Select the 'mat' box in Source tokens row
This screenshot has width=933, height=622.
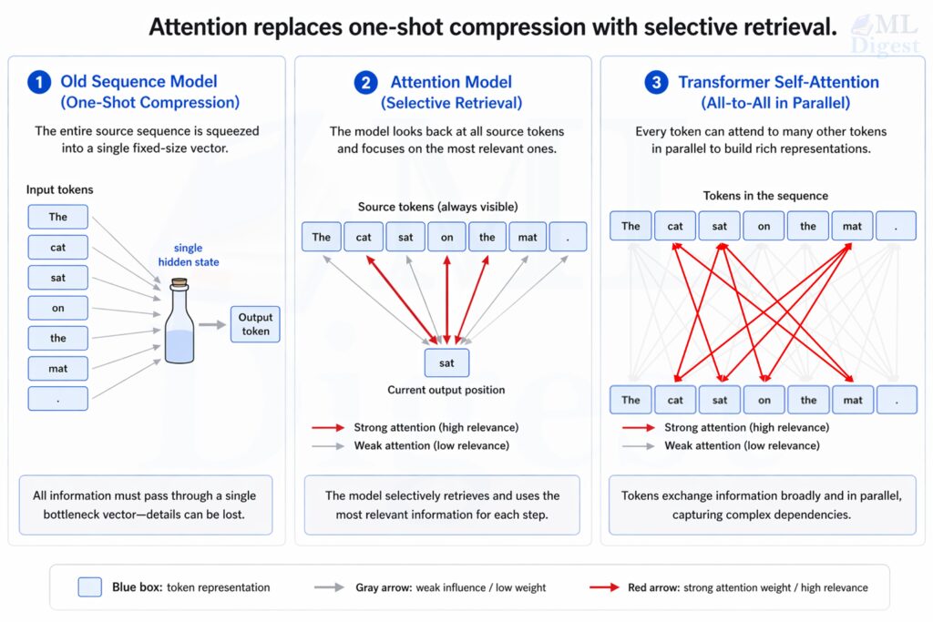tap(528, 237)
